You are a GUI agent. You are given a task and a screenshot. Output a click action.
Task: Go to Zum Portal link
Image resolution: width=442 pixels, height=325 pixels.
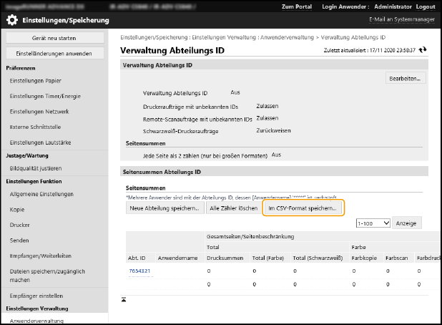pos(296,6)
